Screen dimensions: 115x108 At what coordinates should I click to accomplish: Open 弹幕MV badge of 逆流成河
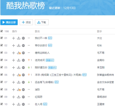[x=50, y=60]
